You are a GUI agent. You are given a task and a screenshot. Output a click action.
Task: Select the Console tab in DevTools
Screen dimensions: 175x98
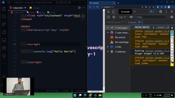(125, 12)
